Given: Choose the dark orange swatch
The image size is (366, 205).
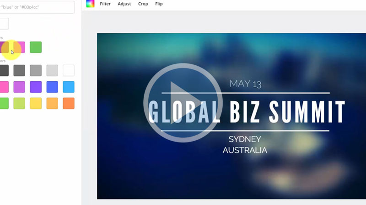Looking at the screenshot, I should pyautogui.click(x=69, y=103).
